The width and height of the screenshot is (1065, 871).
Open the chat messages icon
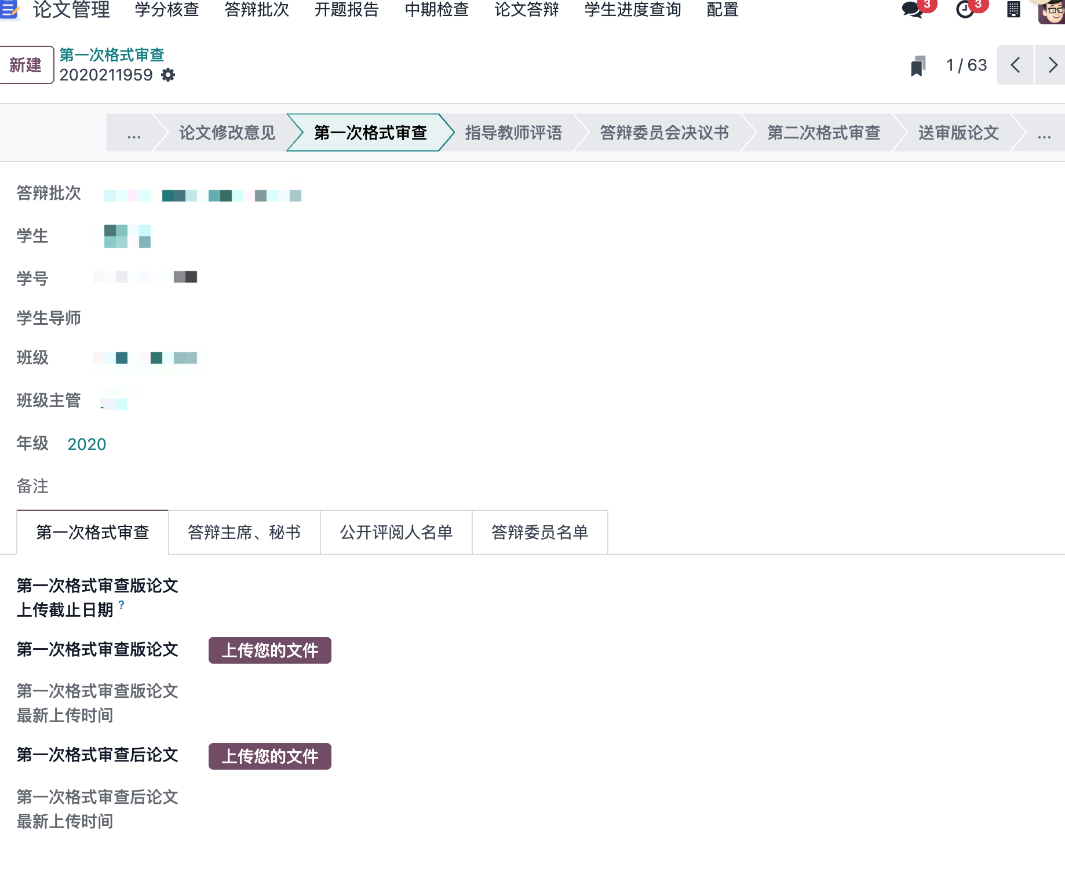click(x=913, y=10)
